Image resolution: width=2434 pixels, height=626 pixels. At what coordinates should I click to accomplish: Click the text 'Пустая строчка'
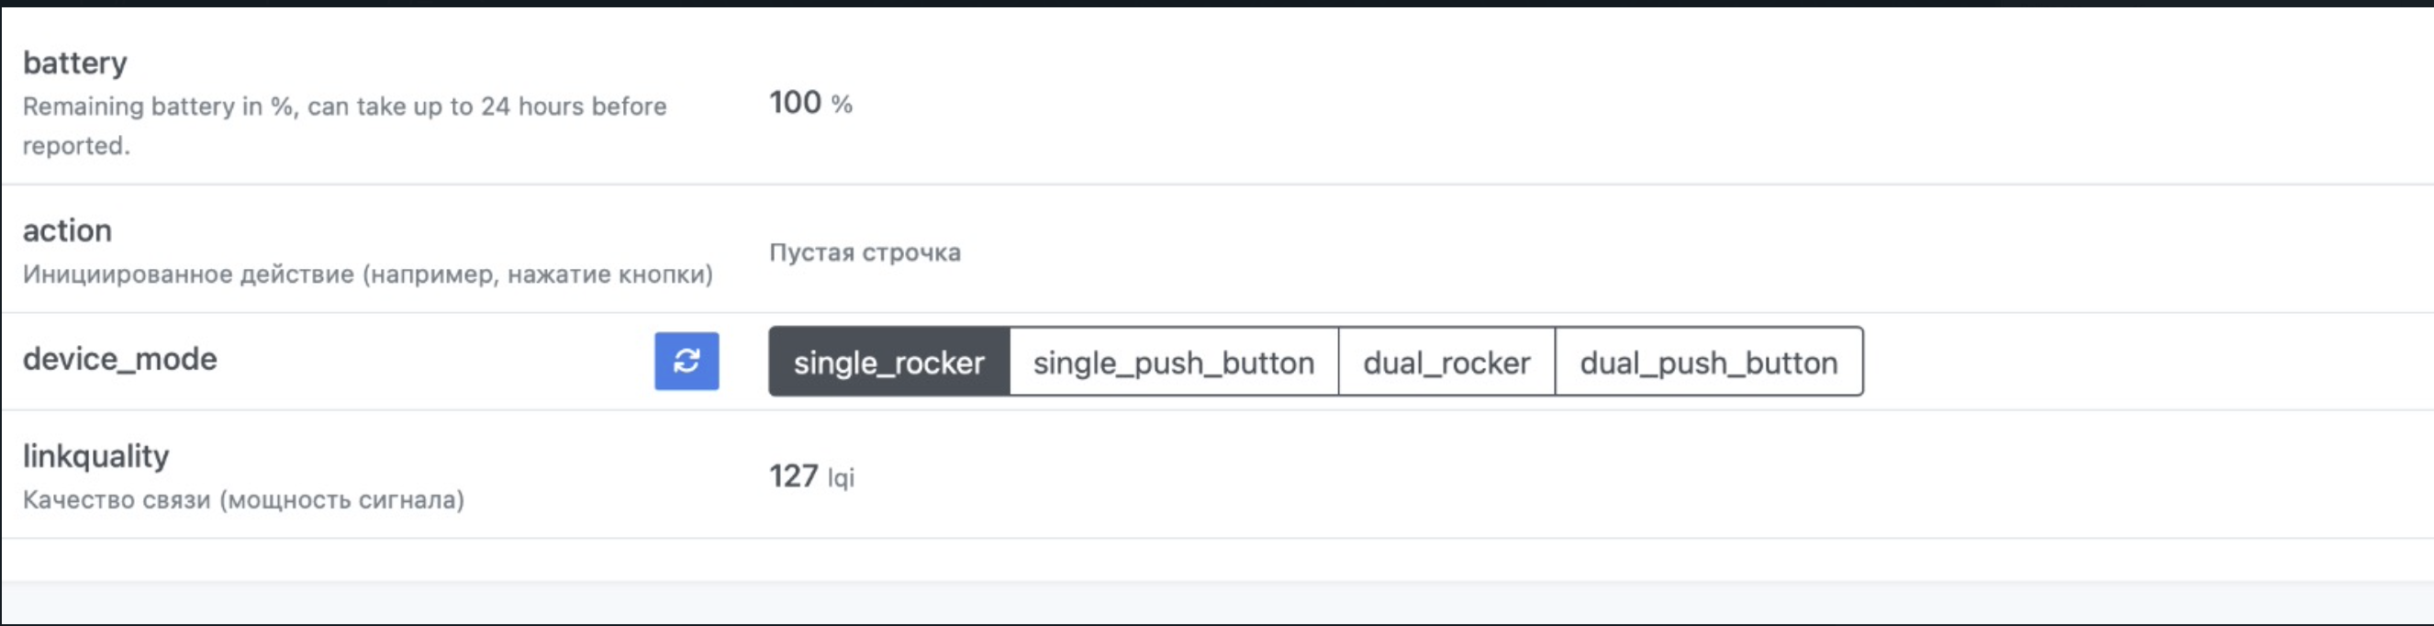pyautogui.click(x=865, y=252)
